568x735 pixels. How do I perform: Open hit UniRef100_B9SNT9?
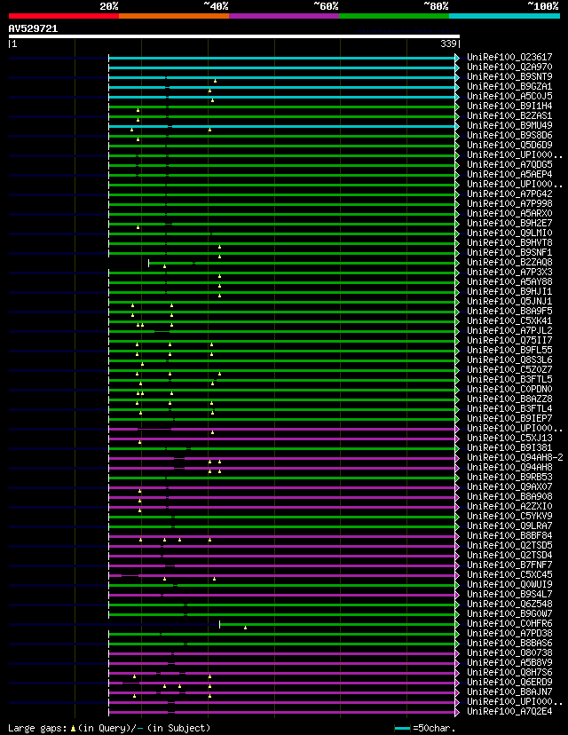(510, 76)
